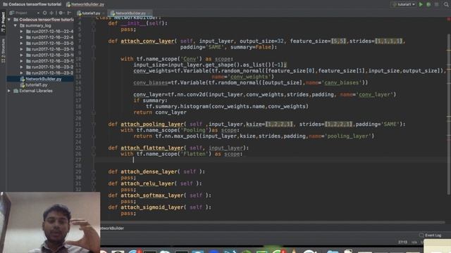Click NetworkBuilder.py in top navigation bar
451x253 pixels.
[85, 4]
